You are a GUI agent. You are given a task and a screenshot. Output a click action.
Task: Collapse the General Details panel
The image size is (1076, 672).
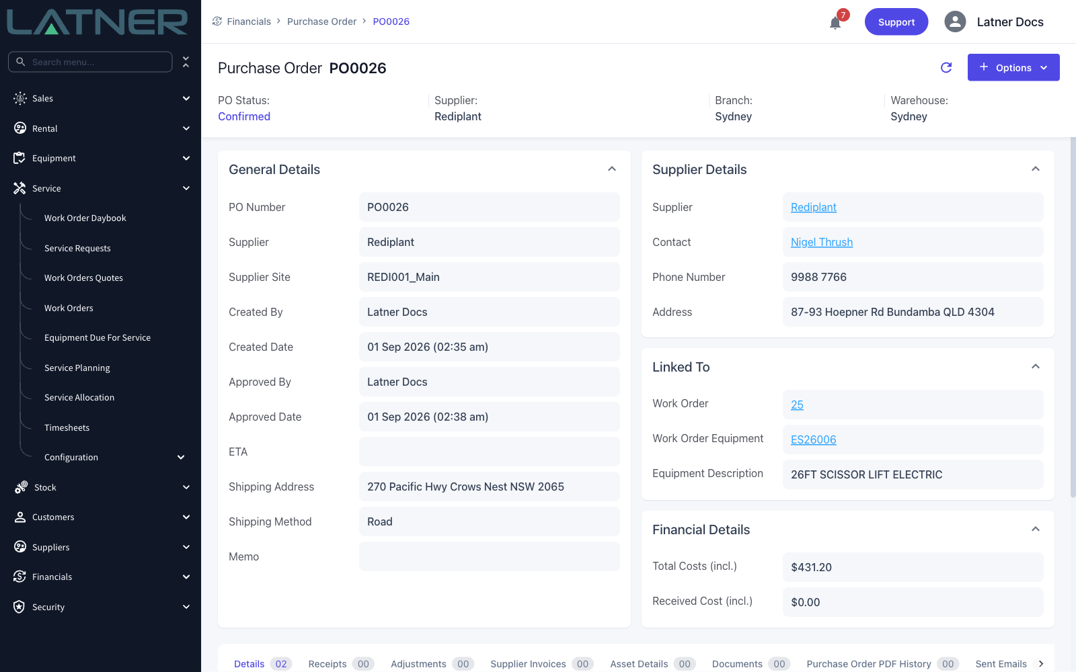coord(612,169)
